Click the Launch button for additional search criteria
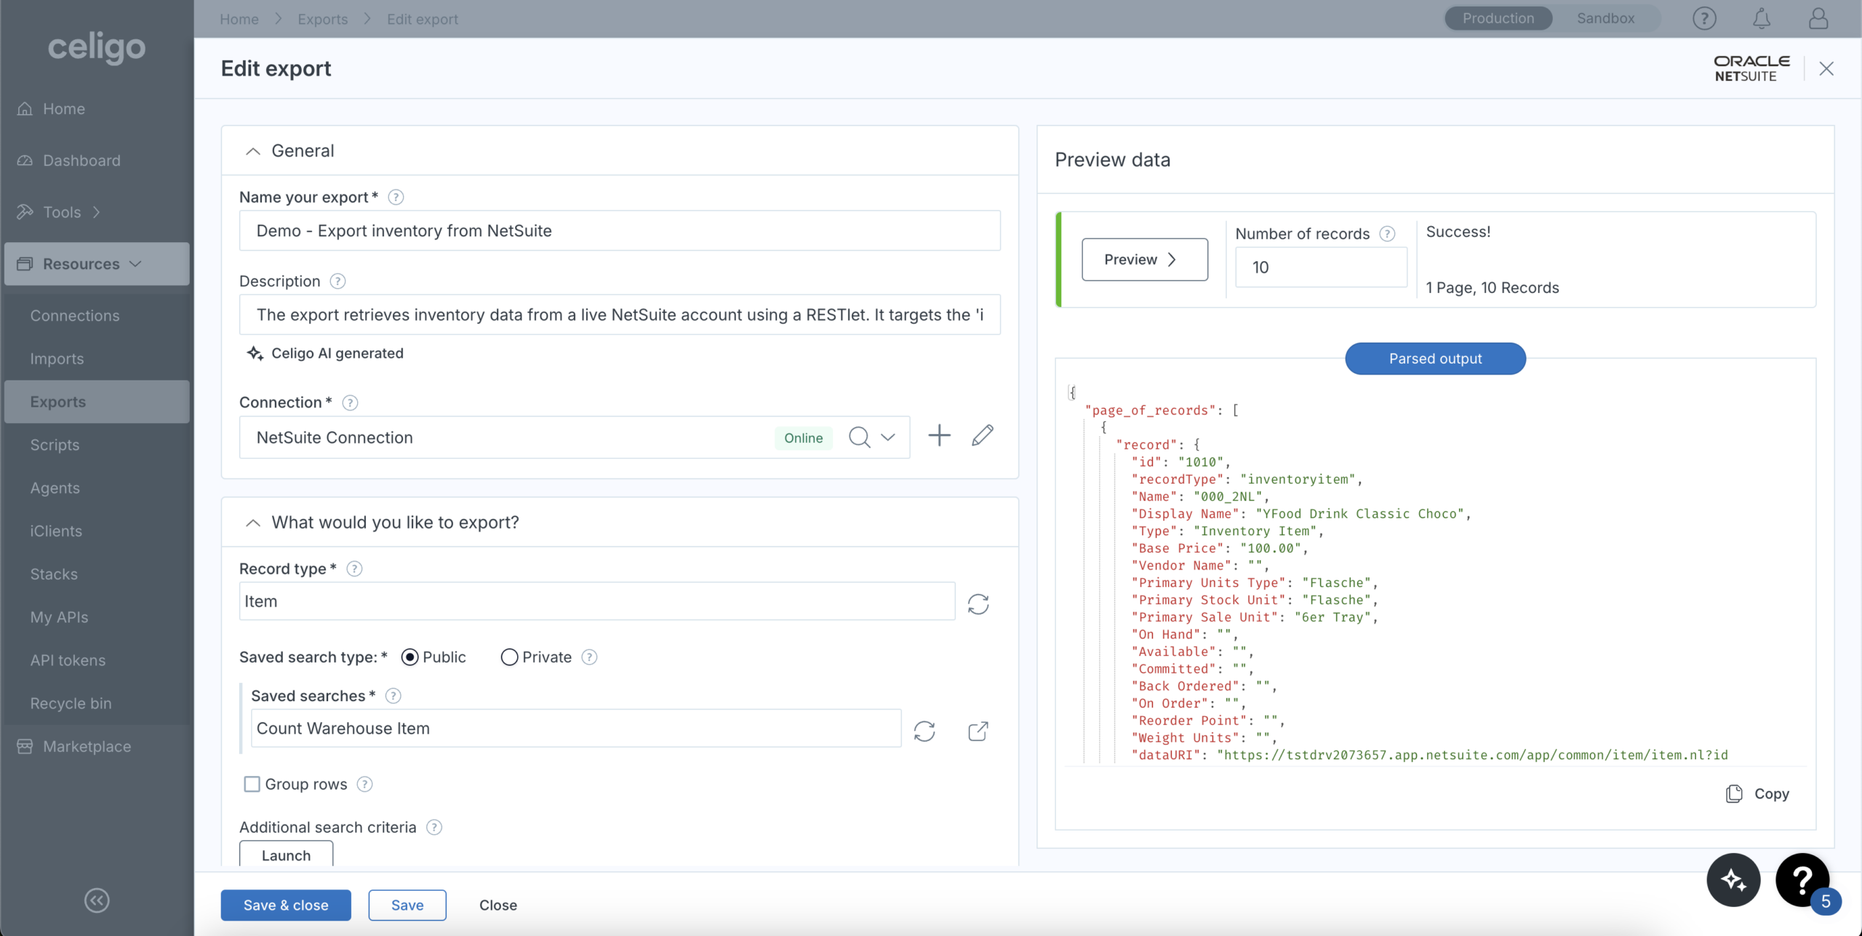 pyautogui.click(x=285, y=856)
